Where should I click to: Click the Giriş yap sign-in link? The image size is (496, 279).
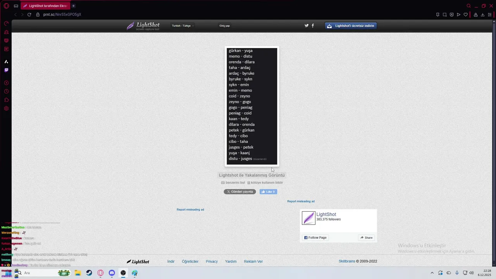pos(225,26)
